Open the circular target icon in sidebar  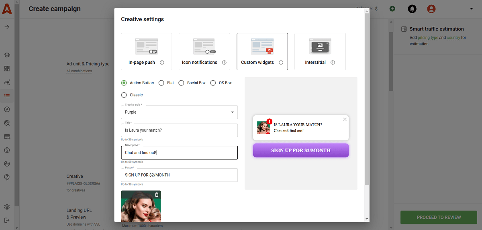(7, 164)
